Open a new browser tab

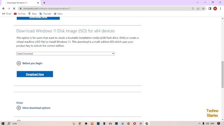44,3
